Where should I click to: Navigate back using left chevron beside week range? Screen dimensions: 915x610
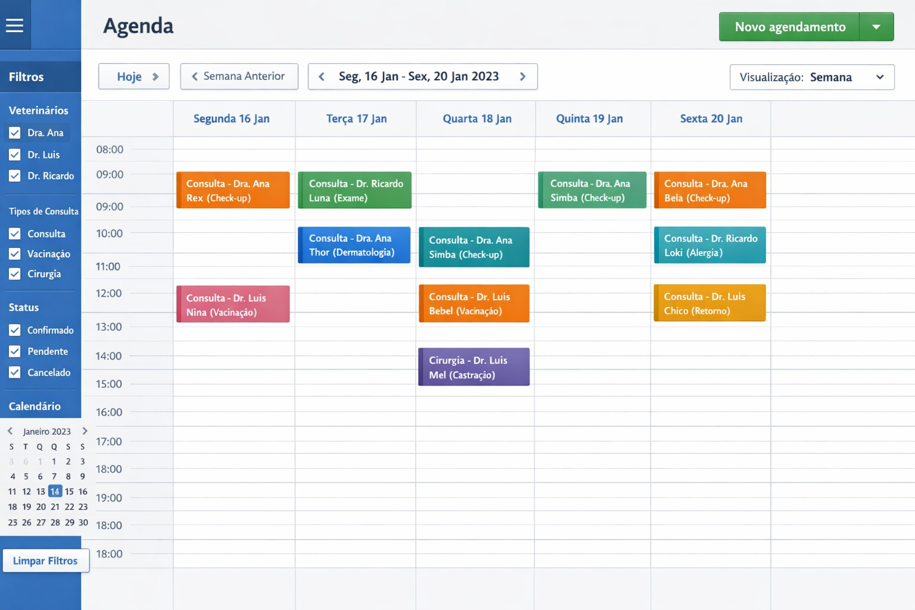pyautogui.click(x=322, y=76)
